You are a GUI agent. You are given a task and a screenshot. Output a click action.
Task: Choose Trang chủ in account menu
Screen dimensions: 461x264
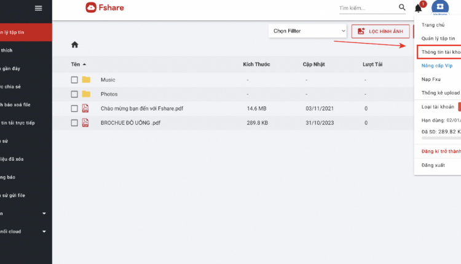pos(433,25)
